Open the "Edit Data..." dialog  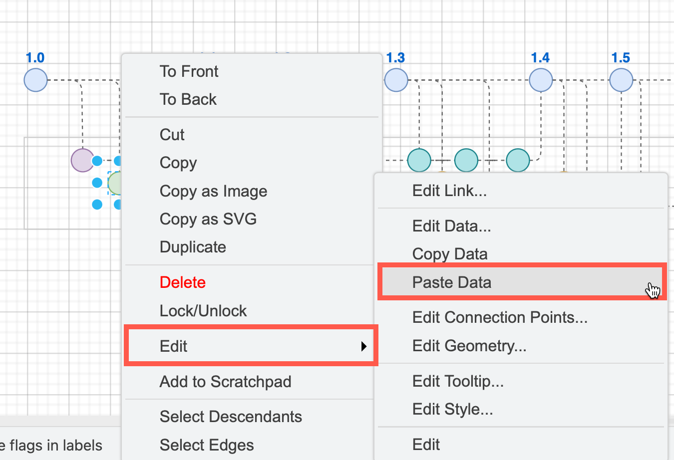tap(451, 226)
